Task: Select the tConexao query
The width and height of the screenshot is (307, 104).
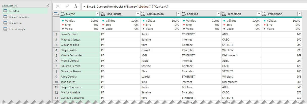Action: tap(16, 23)
